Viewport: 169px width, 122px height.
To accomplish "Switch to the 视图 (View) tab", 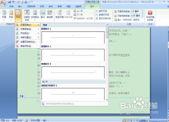I will coord(68,6).
